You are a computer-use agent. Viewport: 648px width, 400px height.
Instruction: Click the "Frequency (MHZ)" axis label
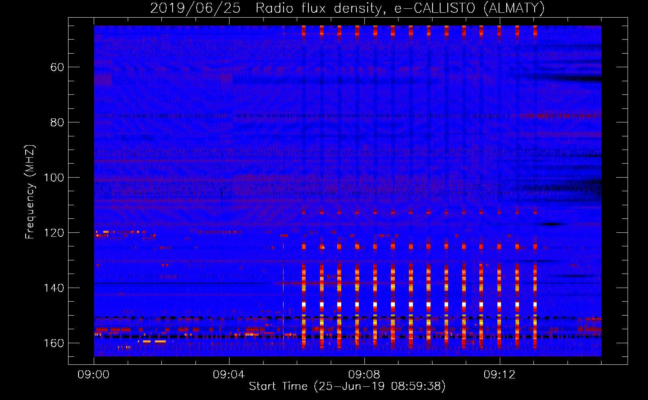[x=30, y=192]
